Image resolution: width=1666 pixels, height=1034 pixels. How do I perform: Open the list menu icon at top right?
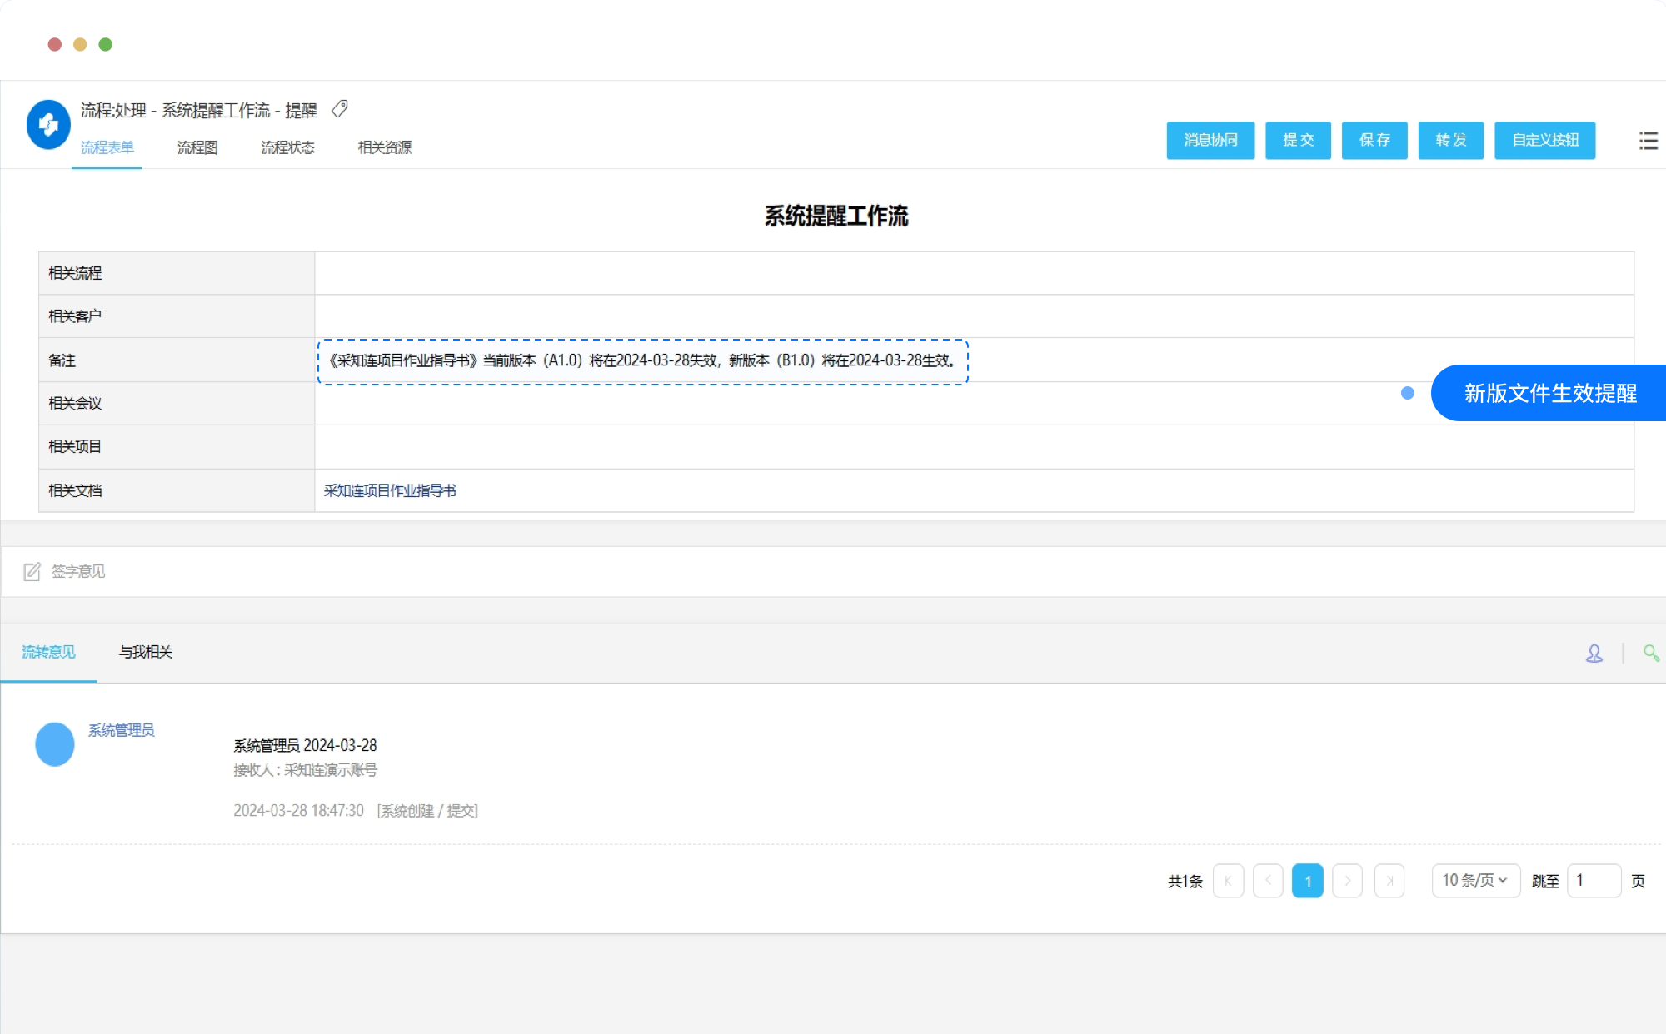point(1648,140)
